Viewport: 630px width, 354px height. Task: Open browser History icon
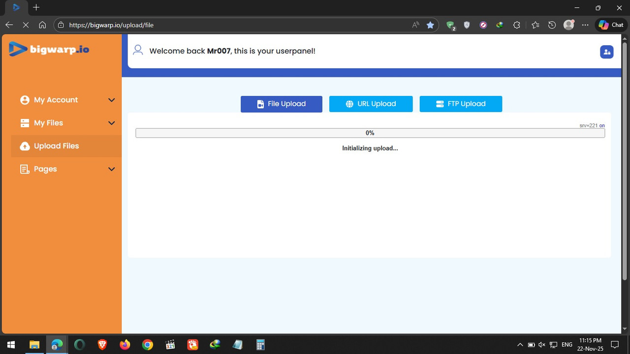point(552,25)
